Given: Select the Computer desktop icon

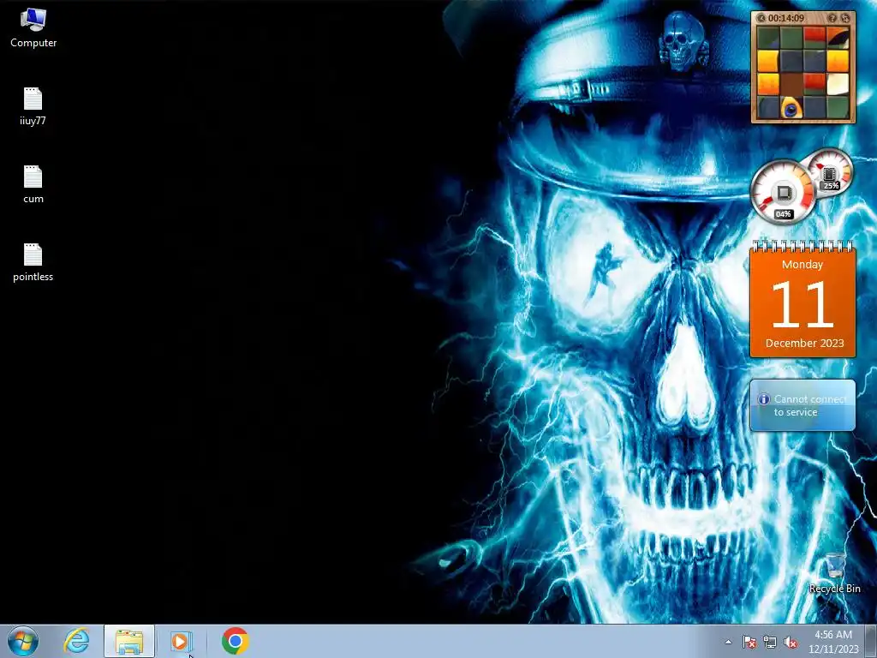Looking at the screenshot, I should [33, 28].
